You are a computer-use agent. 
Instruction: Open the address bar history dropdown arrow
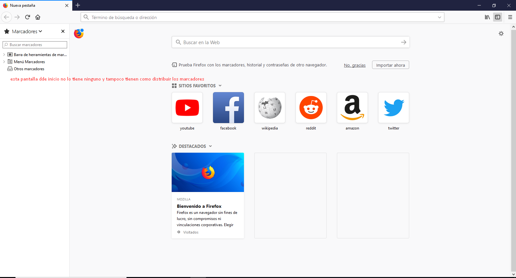(x=440, y=17)
